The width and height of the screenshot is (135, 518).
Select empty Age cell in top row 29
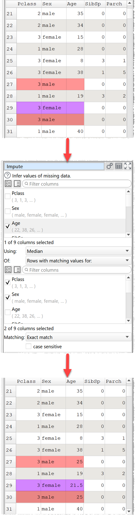75,108
